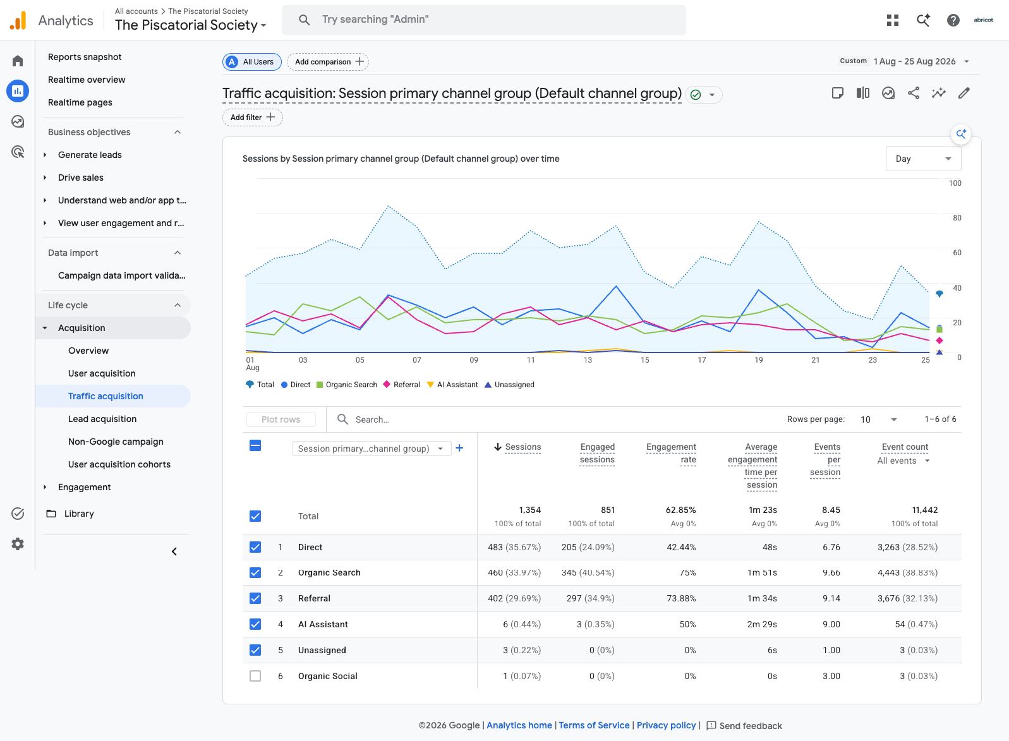Uncheck the Referral row checkbox

point(255,598)
